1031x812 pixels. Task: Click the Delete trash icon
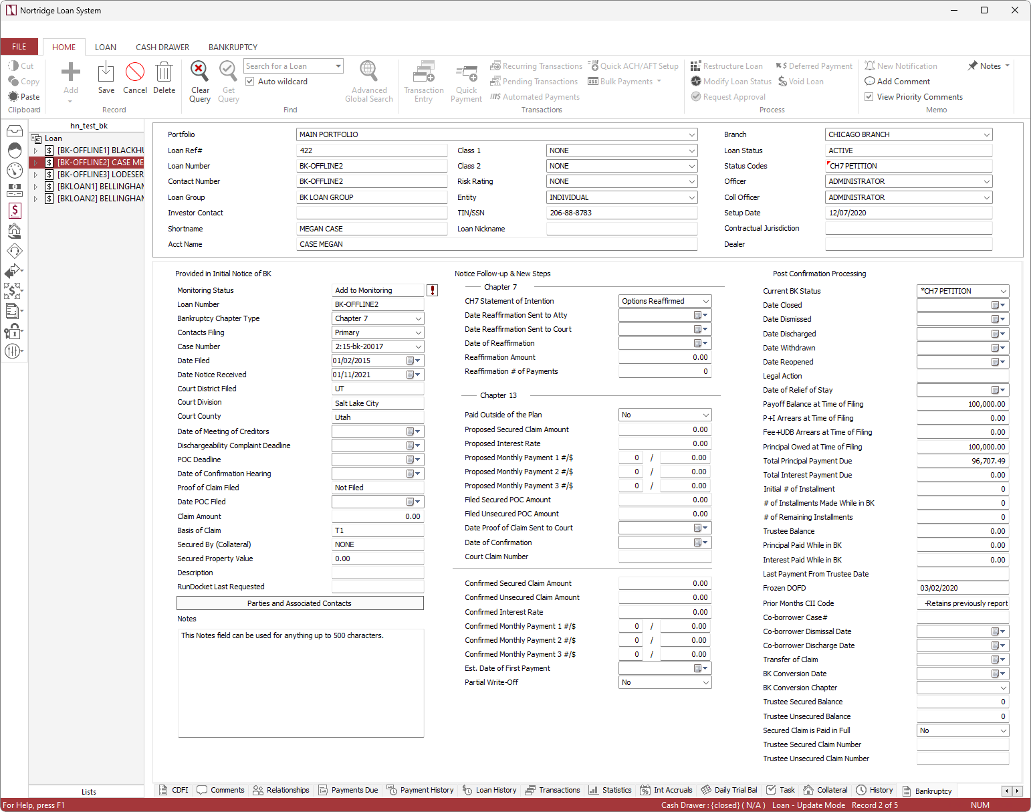coord(164,72)
